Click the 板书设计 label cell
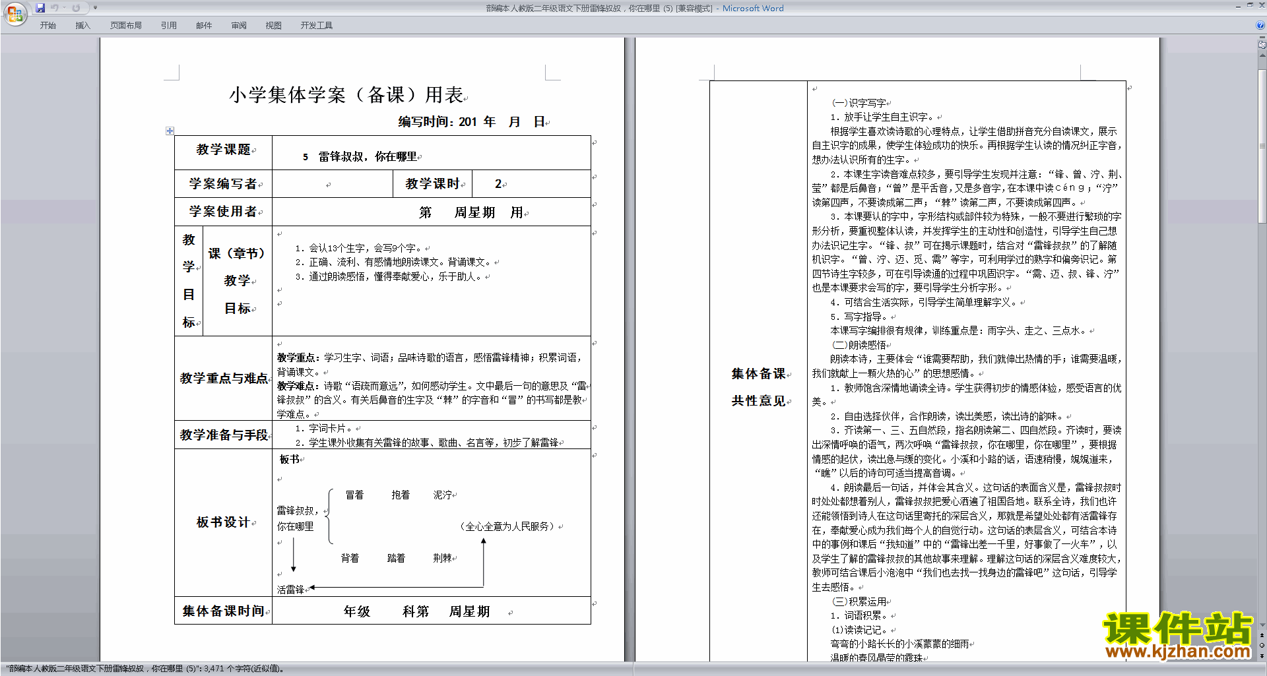 tap(223, 522)
